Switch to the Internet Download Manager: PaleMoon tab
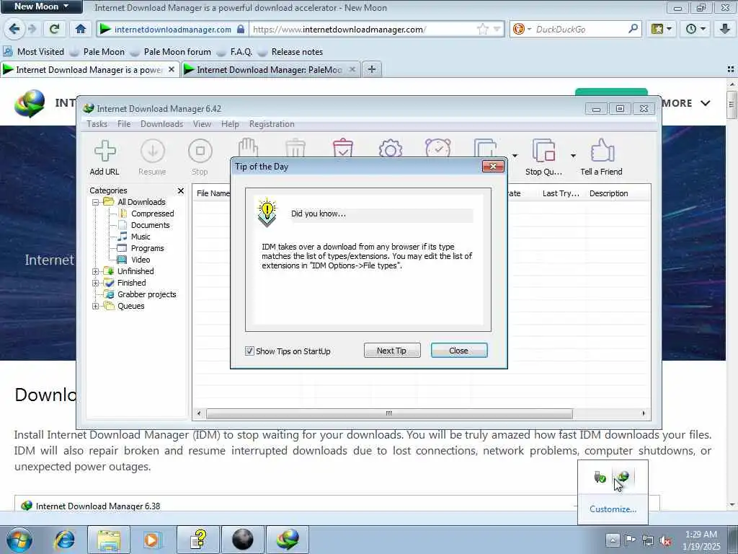Screen dimensions: 738x554 [x=271, y=70]
